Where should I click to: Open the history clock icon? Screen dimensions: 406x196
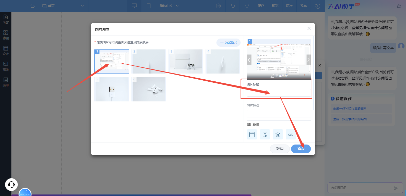click(x=318, y=6)
